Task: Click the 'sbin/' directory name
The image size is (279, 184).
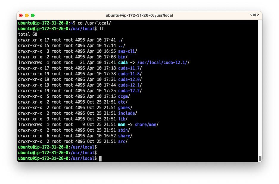Action: click(124, 130)
